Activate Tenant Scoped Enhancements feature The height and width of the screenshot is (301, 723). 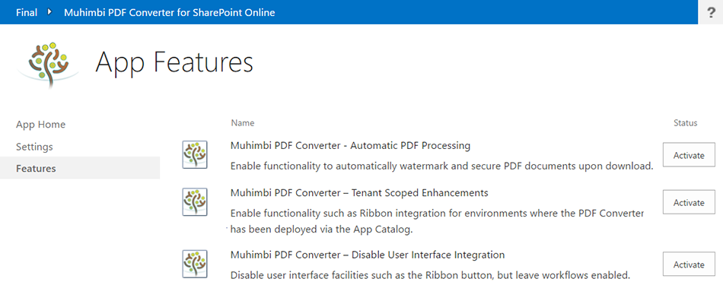tap(689, 202)
